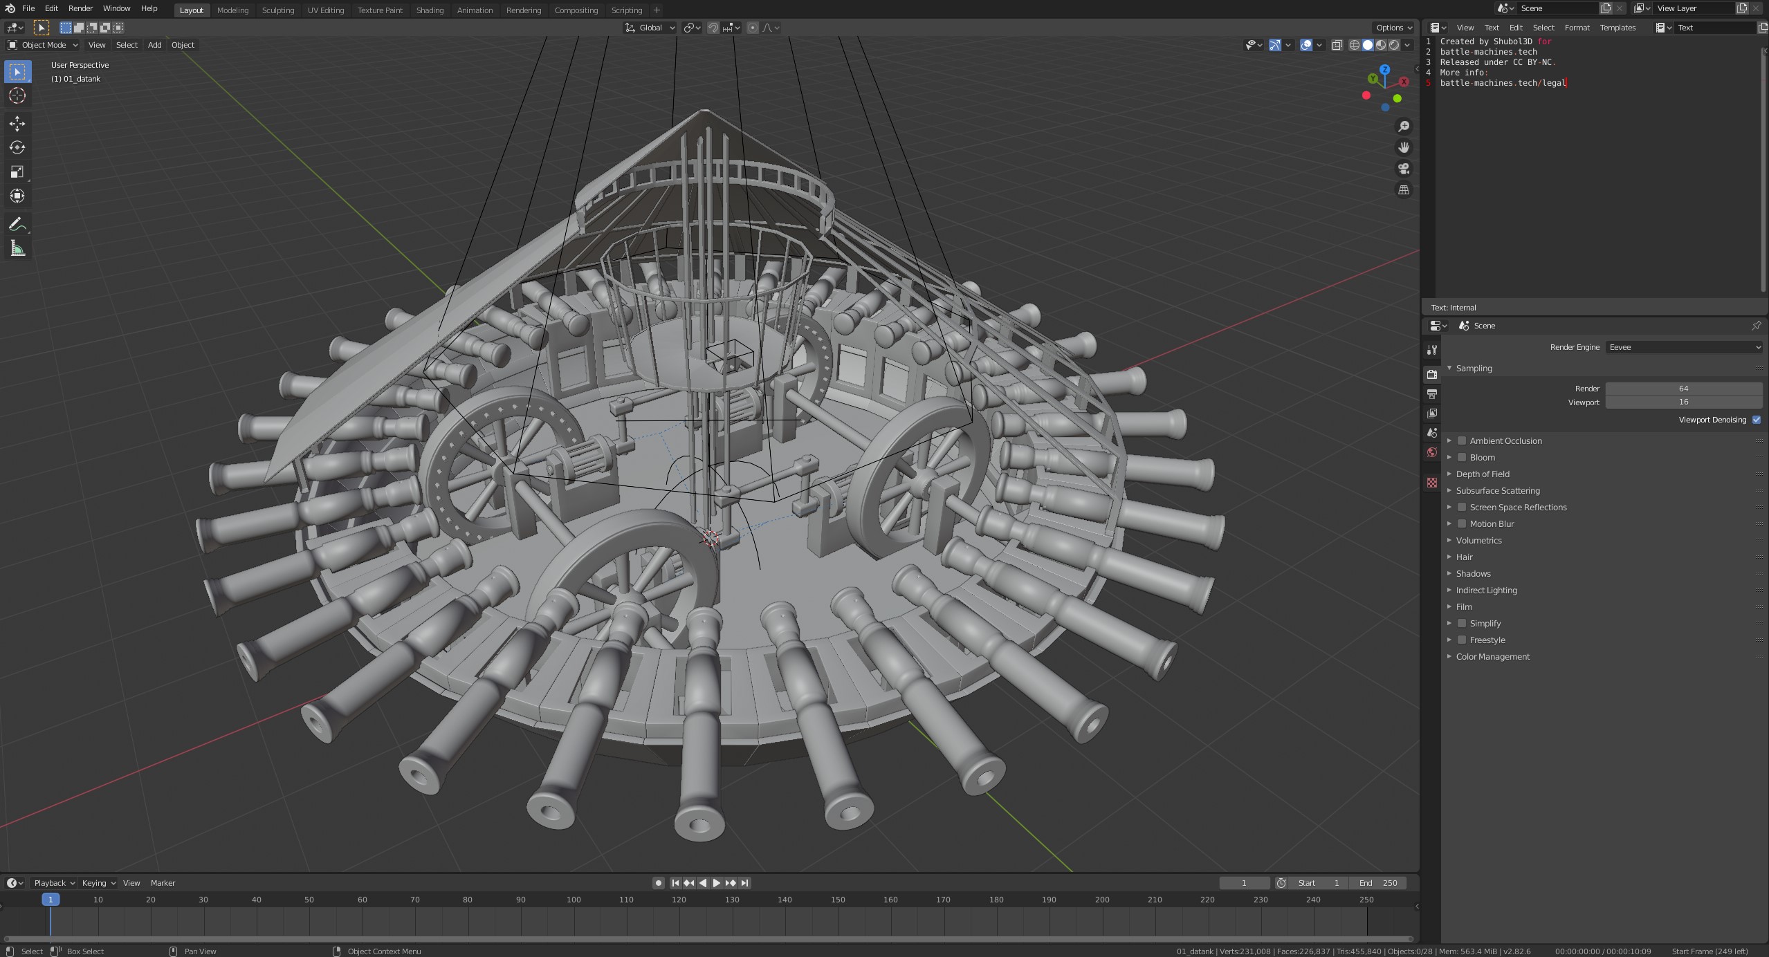The image size is (1769, 957).
Task: Open the Render menu in the top bar
Action: (80, 8)
